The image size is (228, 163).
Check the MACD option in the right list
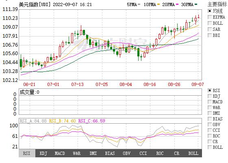[x=210, y=102]
